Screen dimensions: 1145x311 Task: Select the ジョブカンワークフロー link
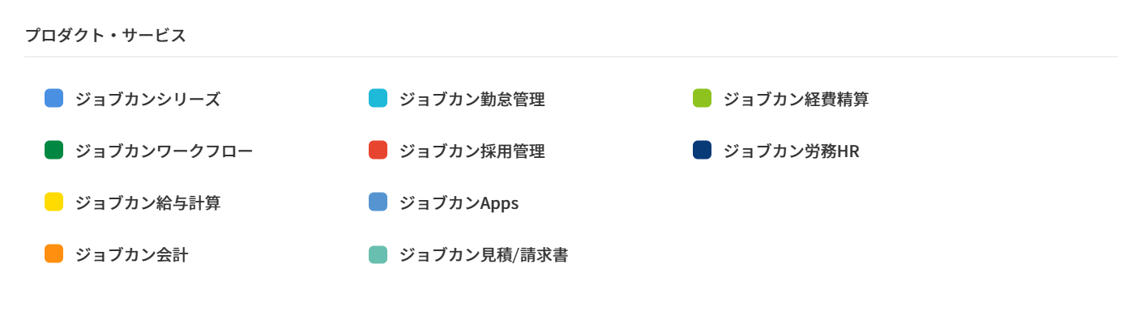click(x=164, y=151)
